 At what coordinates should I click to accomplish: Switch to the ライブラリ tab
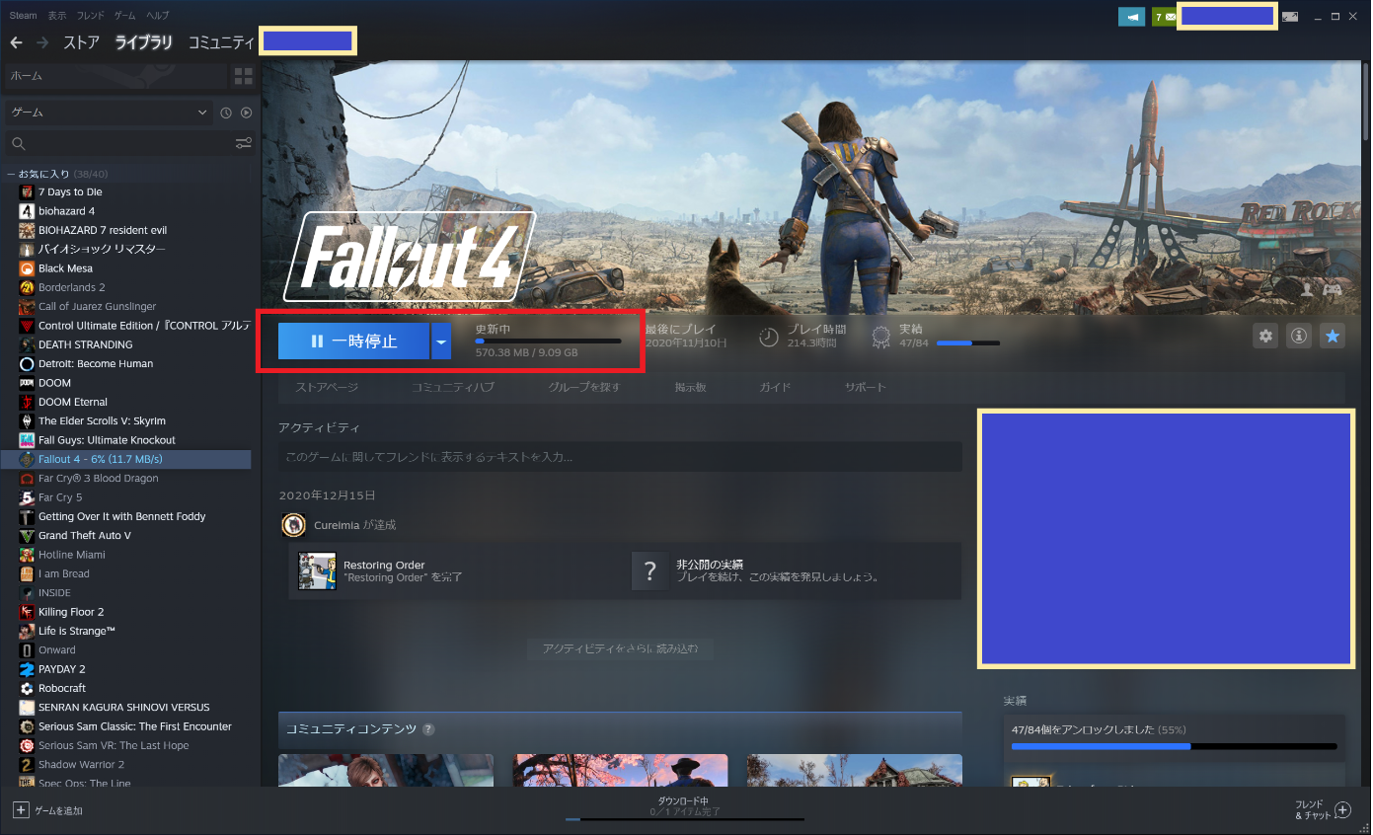141,42
